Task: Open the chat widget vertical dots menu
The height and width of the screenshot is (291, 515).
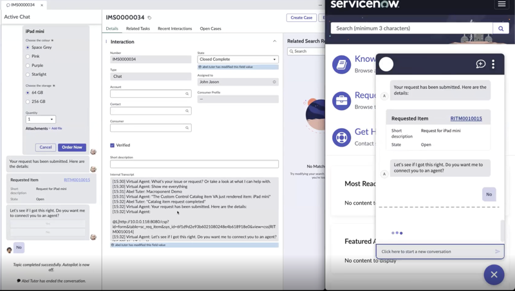Action: [493, 64]
